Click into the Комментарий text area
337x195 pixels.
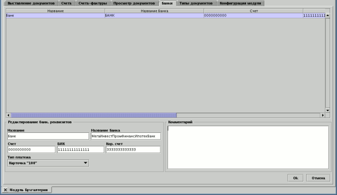point(247,147)
